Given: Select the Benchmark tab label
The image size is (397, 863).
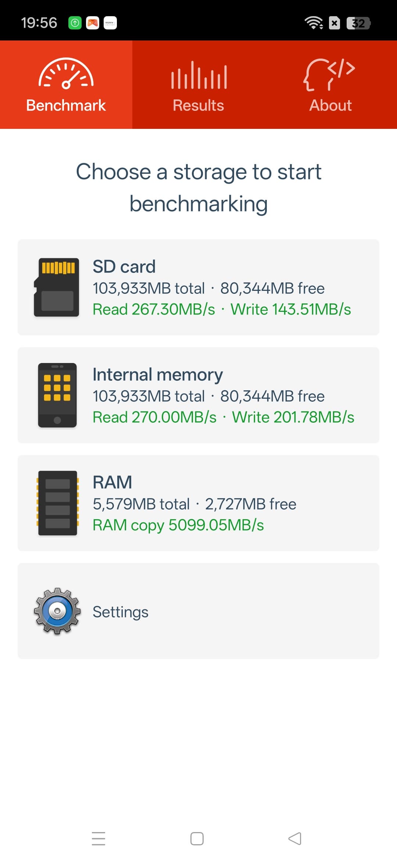Looking at the screenshot, I should [x=66, y=106].
